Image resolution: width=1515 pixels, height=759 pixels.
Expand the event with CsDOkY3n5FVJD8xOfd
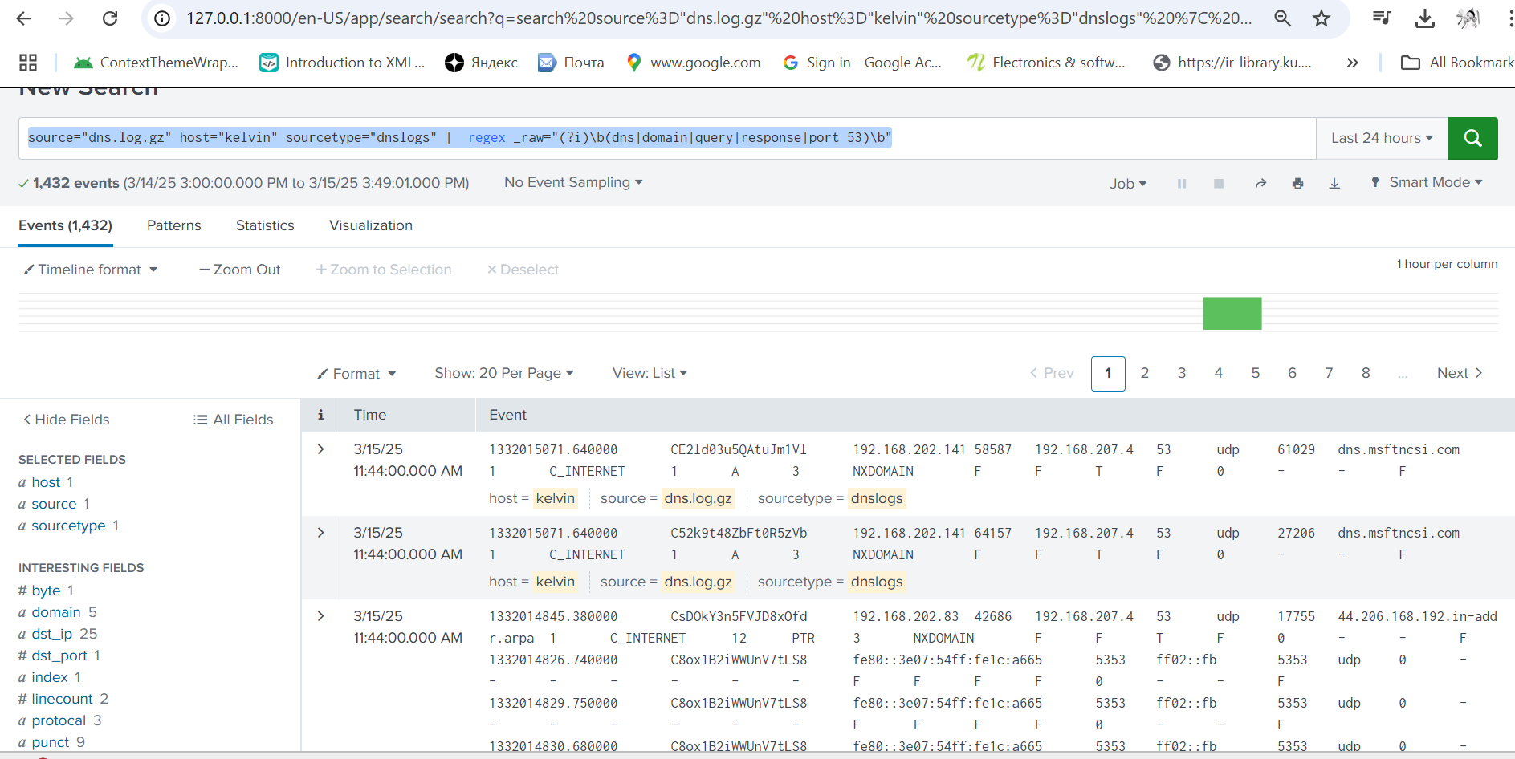click(x=320, y=616)
